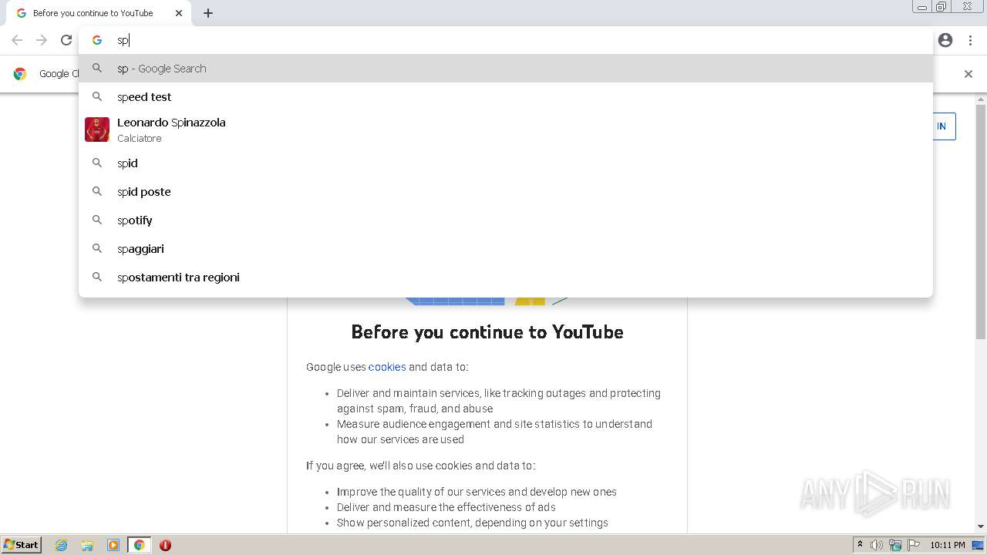The width and height of the screenshot is (987, 555).
Task: Click the 'Before you continue to YouTube' heading
Action: (x=487, y=332)
